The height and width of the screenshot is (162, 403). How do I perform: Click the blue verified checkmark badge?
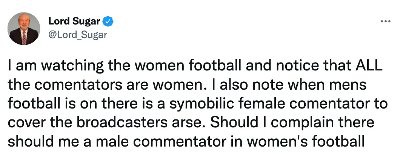(x=109, y=22)
